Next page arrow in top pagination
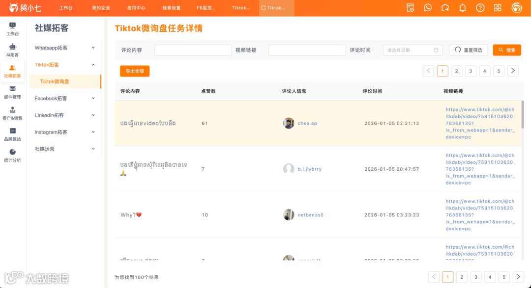 [x=513, y=71]
